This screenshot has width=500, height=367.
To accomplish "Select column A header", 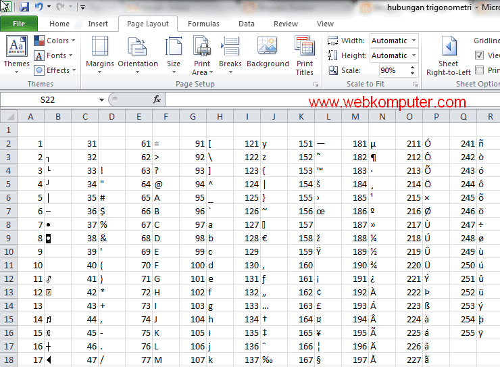I will pyautogui.click(x=30, y=117).
